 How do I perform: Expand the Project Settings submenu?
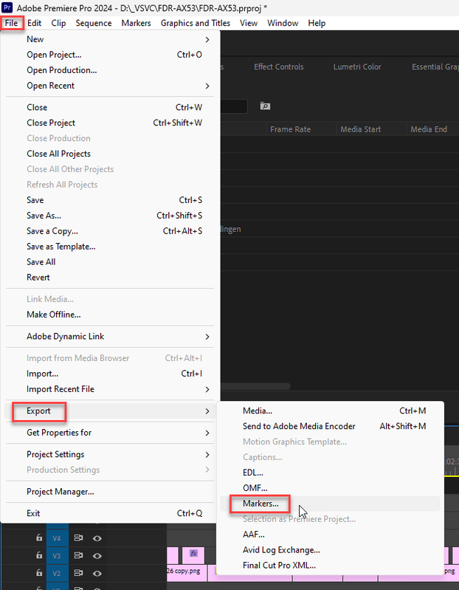tap(110, 455)
